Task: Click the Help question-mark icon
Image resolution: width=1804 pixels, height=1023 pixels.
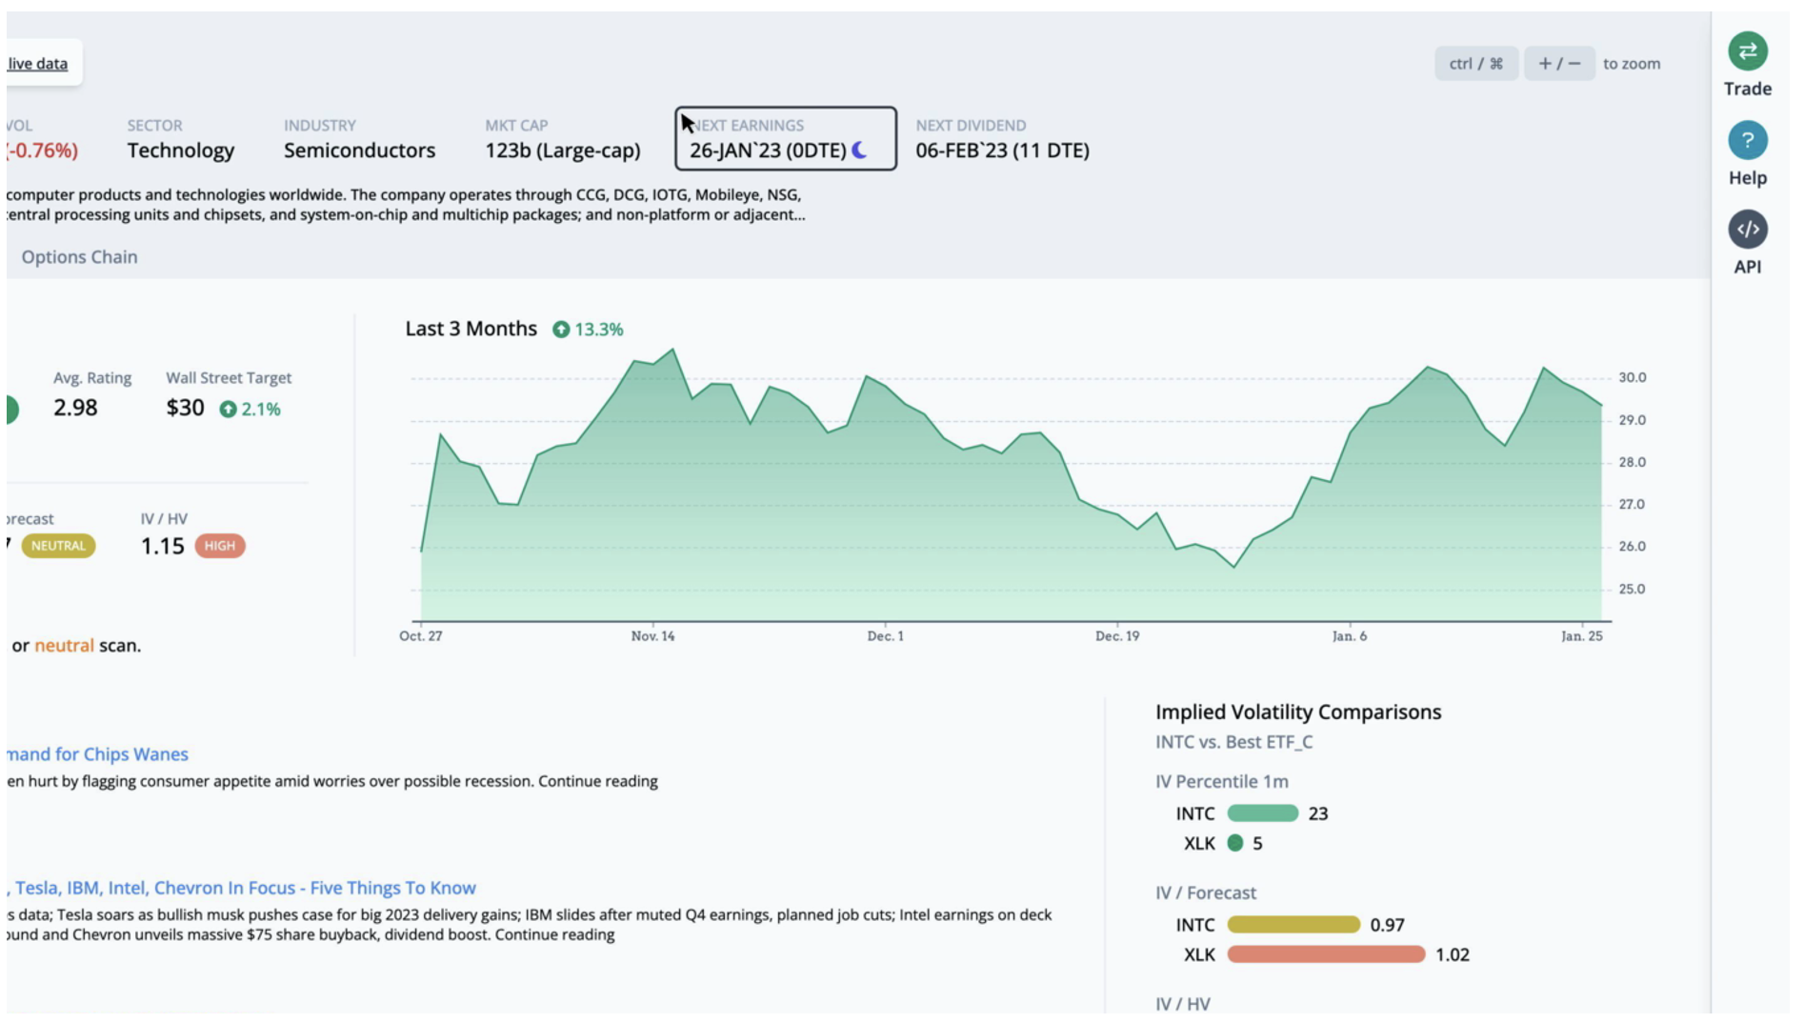Action: [x=1748, y=141]
